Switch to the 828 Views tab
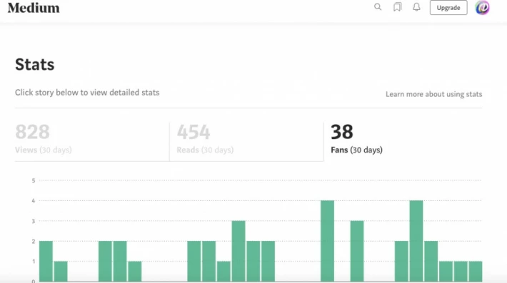The image size is (507, 283). click(92, 141)
